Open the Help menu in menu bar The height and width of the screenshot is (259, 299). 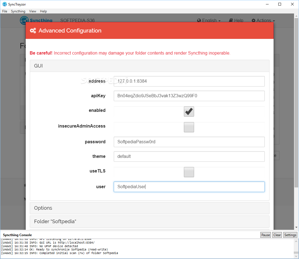[x=43, y=11]
